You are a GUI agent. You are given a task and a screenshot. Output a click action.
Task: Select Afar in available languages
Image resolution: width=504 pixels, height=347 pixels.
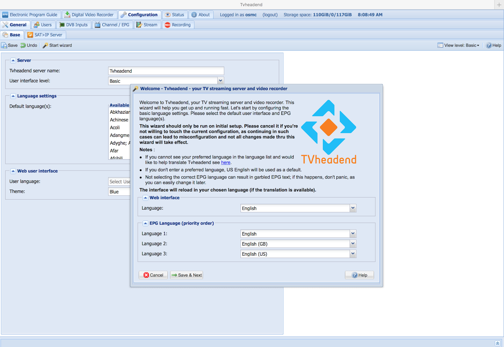[114, 151]
